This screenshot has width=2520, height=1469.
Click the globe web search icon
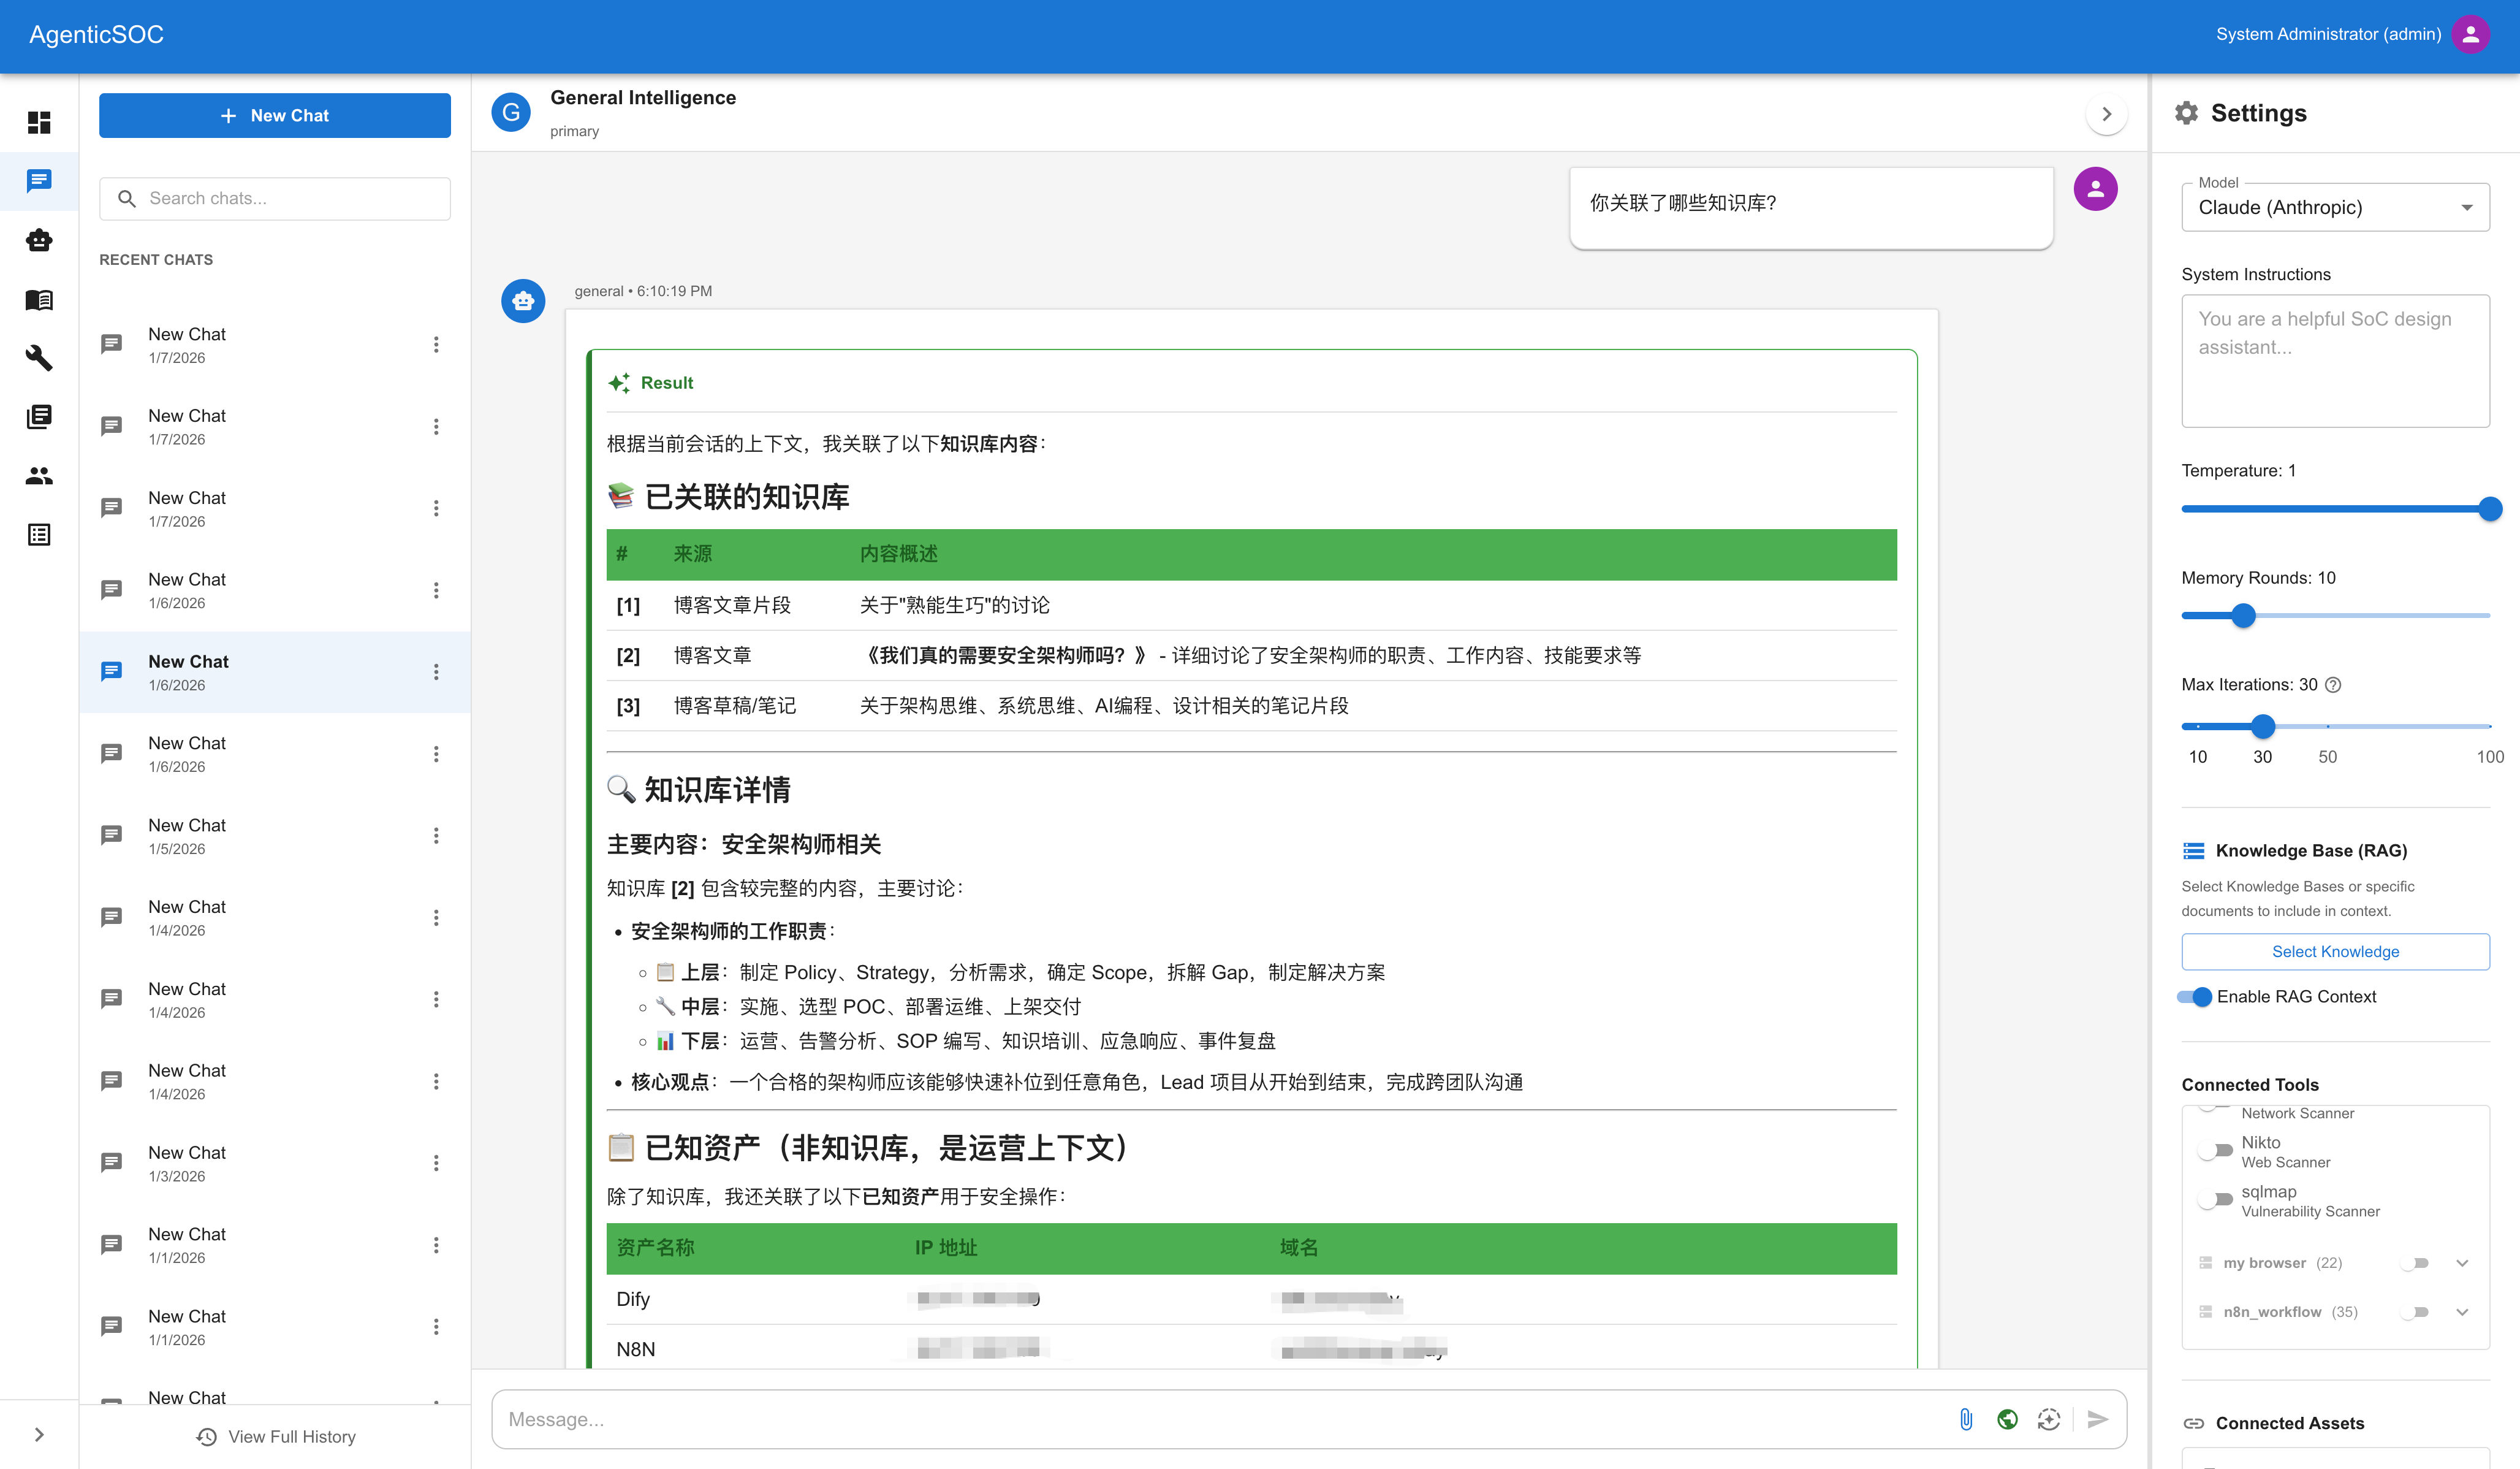click(x=2007, y=1419)
